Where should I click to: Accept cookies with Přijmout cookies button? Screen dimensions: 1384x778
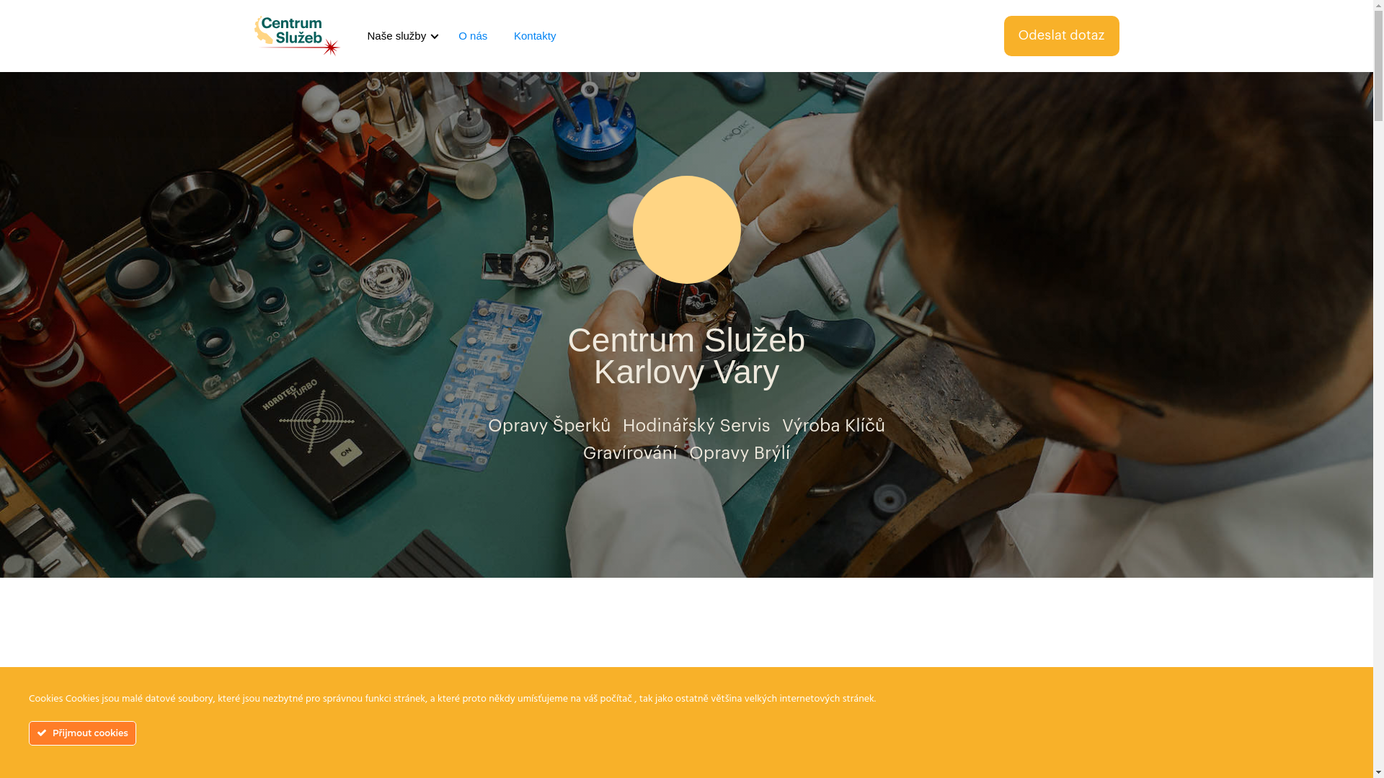click(x=82, y=733)
